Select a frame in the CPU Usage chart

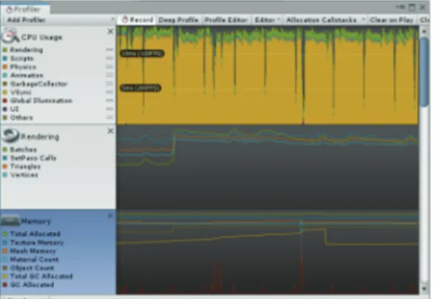coord(268,75)
